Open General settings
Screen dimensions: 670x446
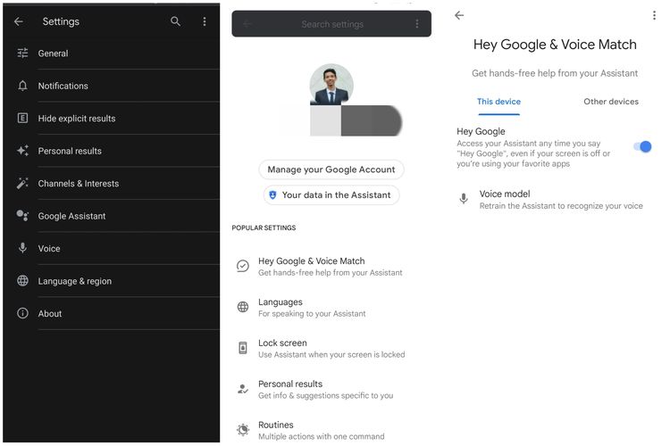click(x=112, y=53)
